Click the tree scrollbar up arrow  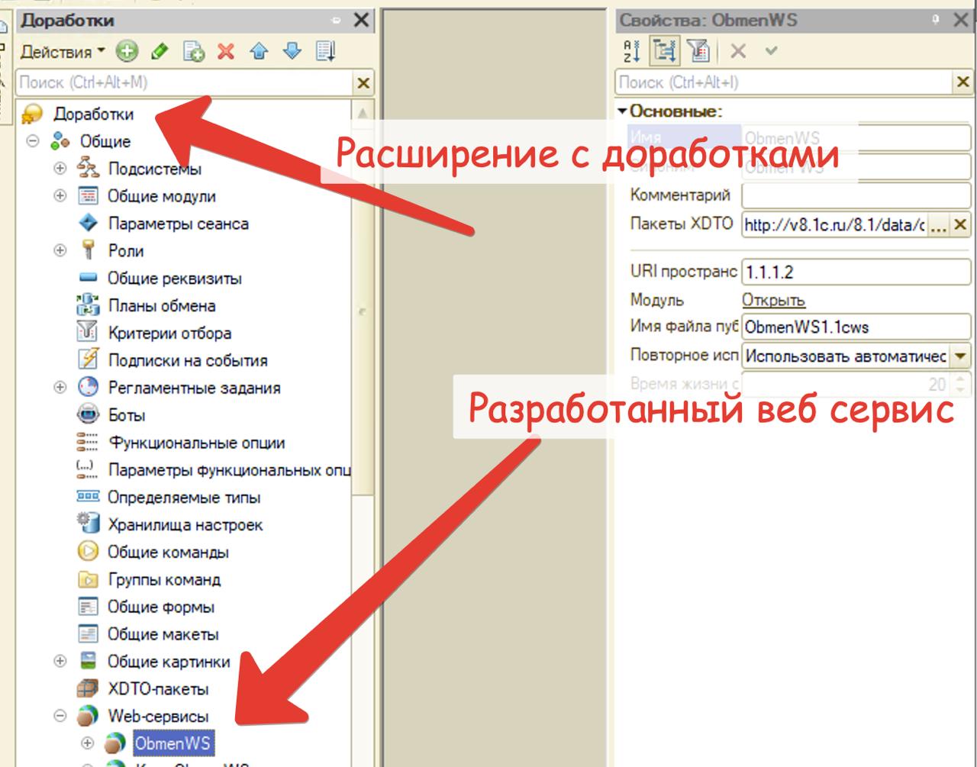click(363, 113)
